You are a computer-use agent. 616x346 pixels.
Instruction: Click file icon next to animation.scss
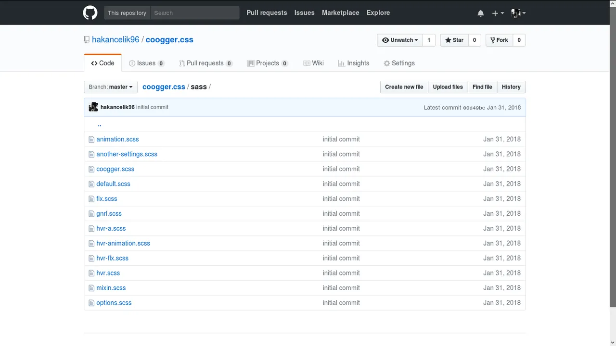tap(91, 139)
